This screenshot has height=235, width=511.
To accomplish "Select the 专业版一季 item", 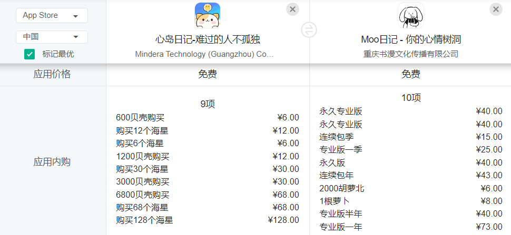I will click(340, 149).
